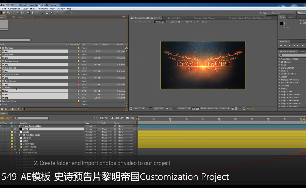Click the Region of Interest icon
306x188 pixels.
tap(194, 109)
